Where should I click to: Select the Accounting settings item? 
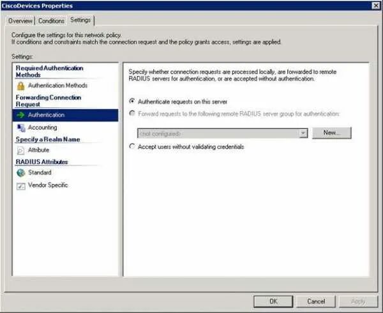(43, 128)
